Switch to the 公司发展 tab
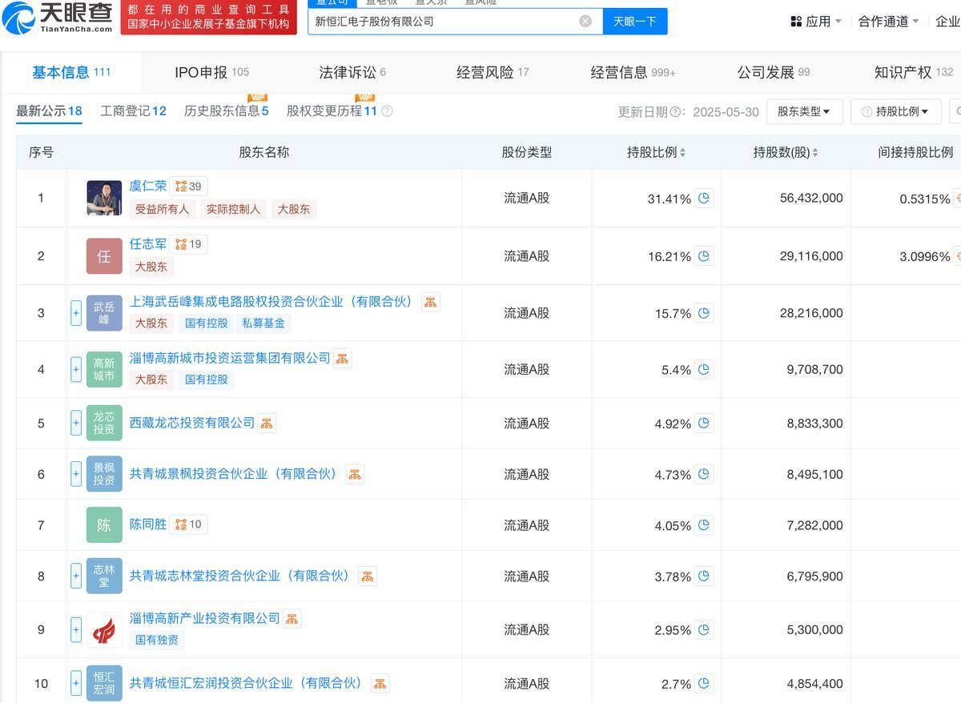Screen dimensions: 961x703 (774, 73)
